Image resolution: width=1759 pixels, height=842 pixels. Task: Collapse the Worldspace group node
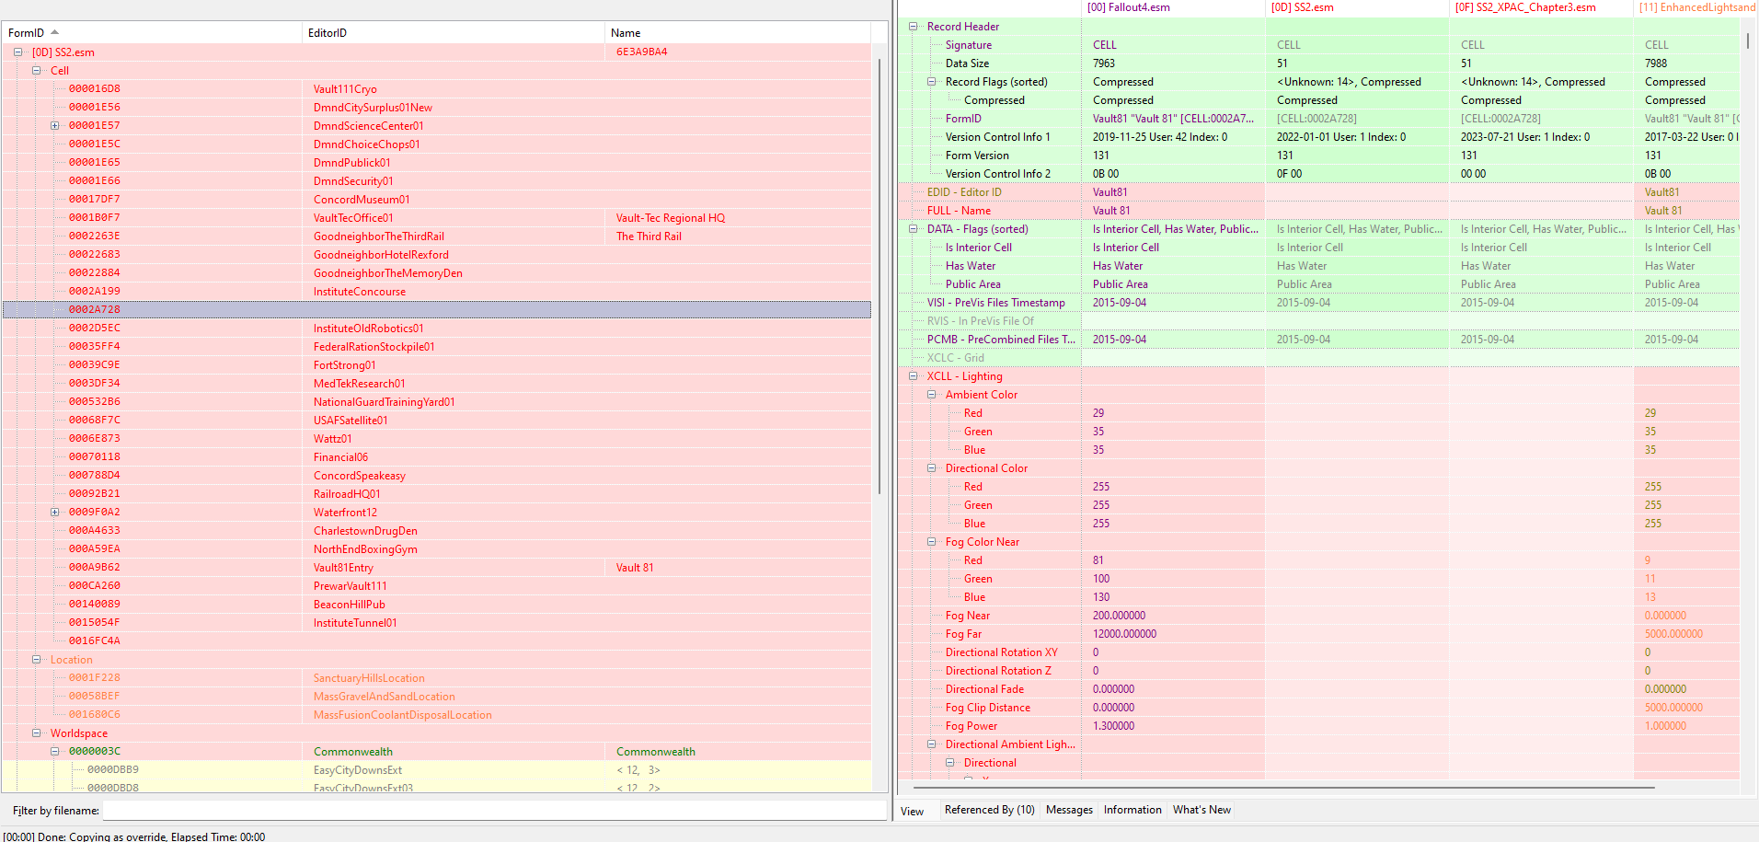pos(36,733)
